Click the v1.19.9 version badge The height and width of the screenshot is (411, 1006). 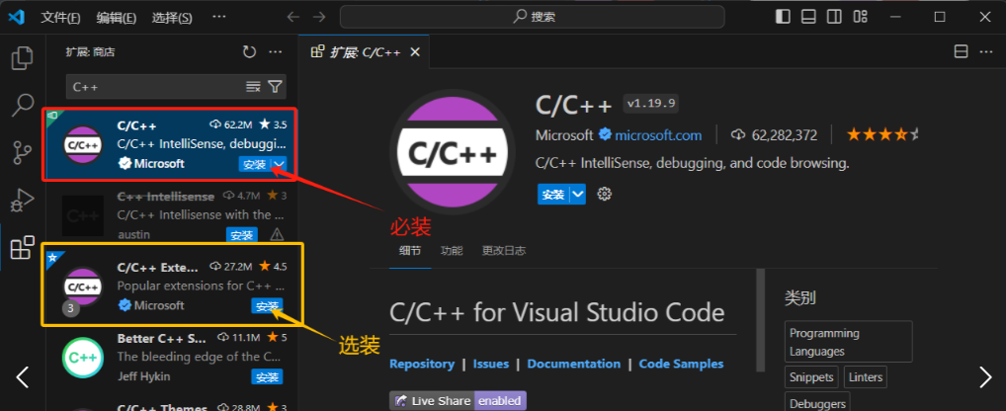[x=650, y=103]
